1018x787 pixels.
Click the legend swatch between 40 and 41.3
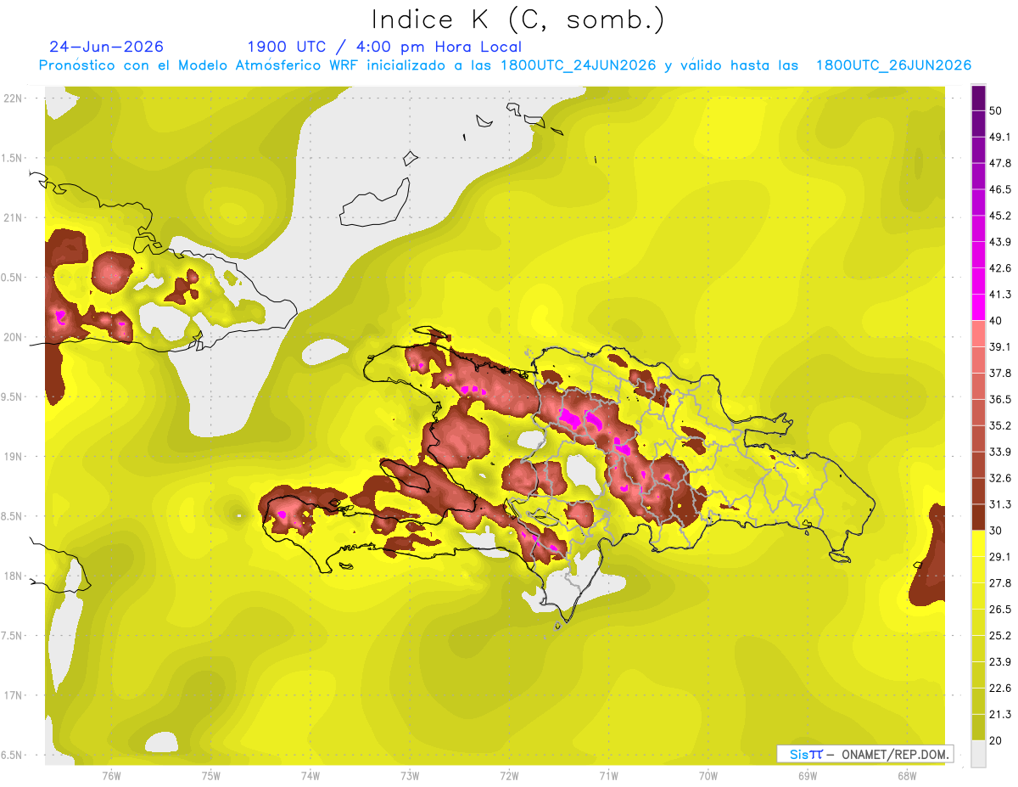click(978, 307)
